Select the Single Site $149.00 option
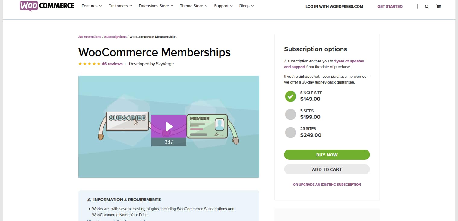The image size is (458, 221). pyautogui.click(x=291, y=96)
